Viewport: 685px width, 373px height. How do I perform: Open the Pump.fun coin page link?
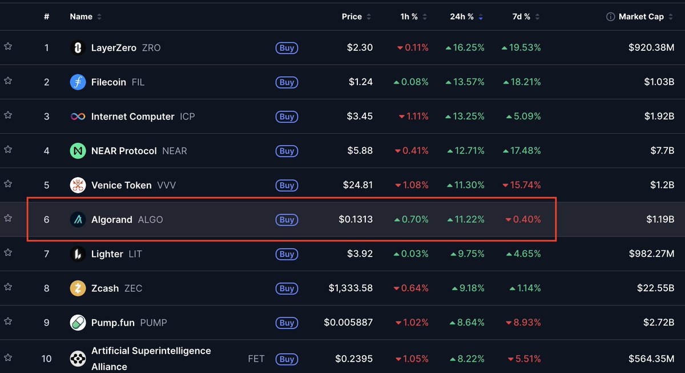113,323
